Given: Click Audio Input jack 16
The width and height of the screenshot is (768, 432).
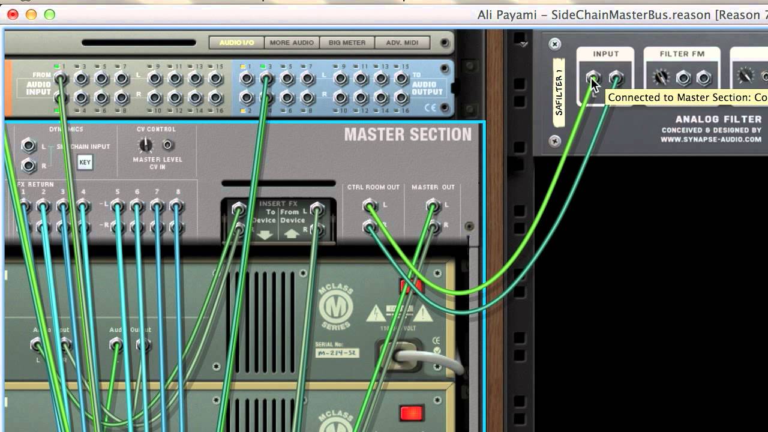Looking at the screenshot, I should [x=216, y=97].
